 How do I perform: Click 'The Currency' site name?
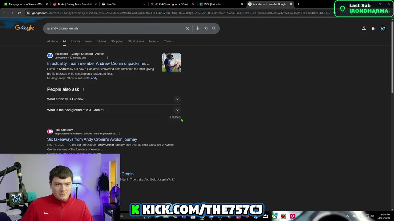click(64, 130)
